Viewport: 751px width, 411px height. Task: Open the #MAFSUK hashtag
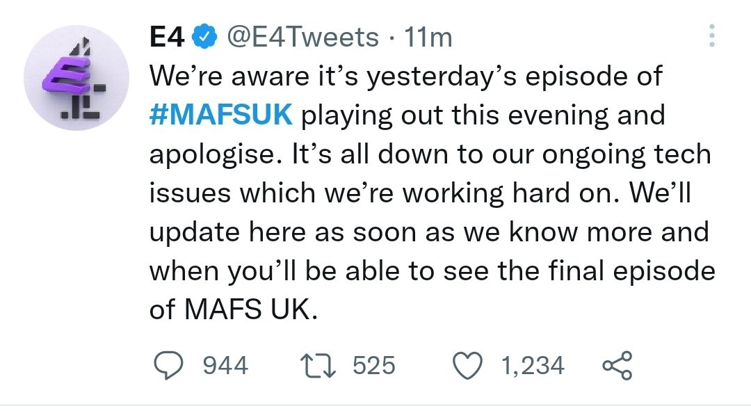tap(221, 115)
